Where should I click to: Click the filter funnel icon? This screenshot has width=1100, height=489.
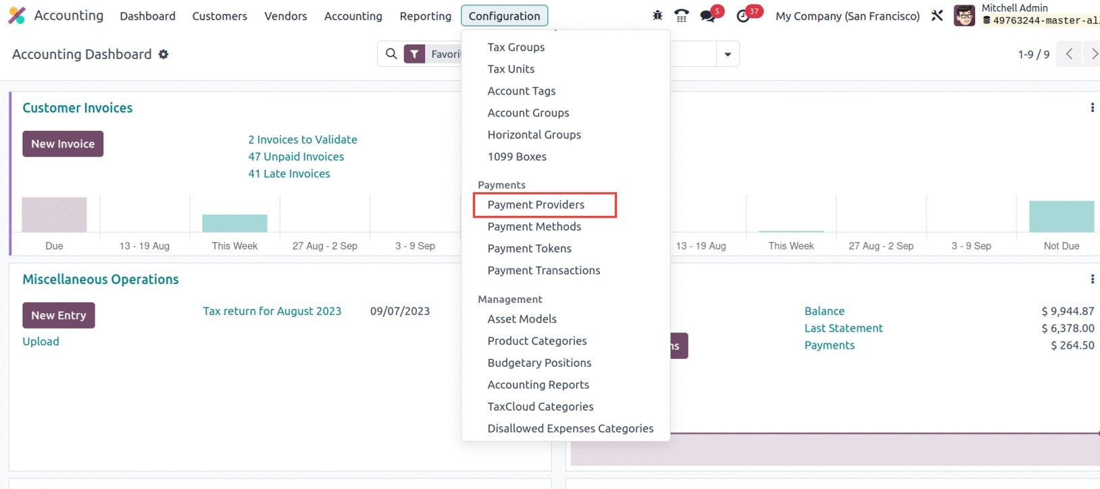coord(414,54)
